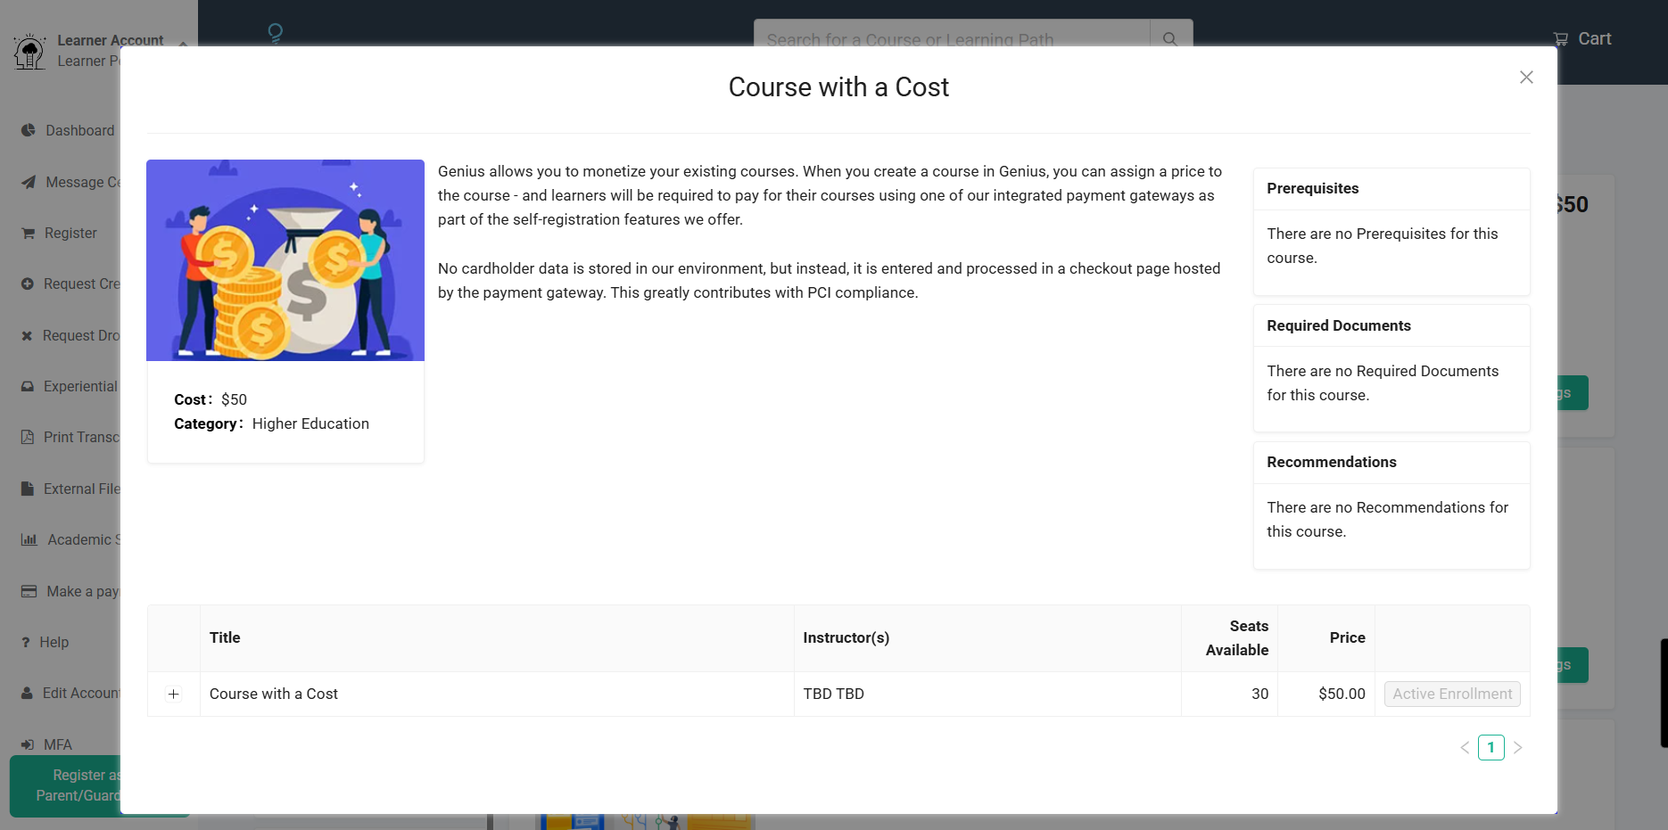Go to page 1 of results

click(x=1490, y=748)
